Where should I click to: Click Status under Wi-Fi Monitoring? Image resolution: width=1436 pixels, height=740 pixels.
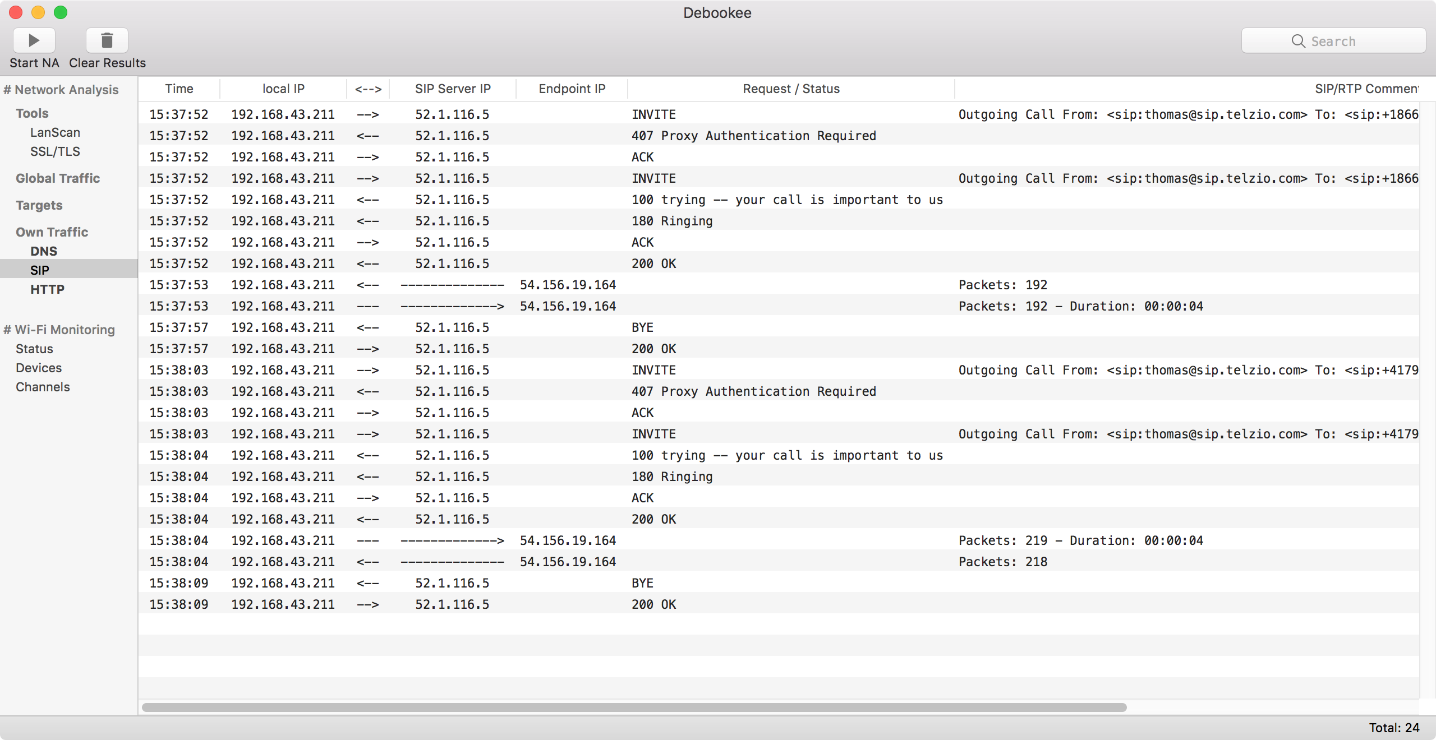click(34, 348)
